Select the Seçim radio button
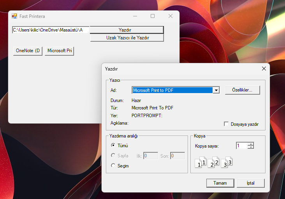 [113, 166]
